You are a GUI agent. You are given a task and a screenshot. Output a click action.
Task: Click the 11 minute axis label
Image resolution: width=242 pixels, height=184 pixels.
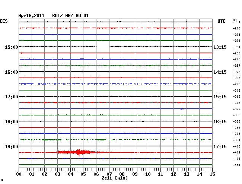click(x=160, y=174)
